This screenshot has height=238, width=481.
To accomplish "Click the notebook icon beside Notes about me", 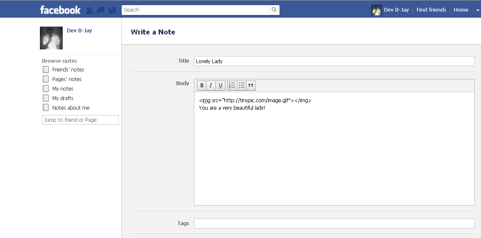I will (46, 108).
